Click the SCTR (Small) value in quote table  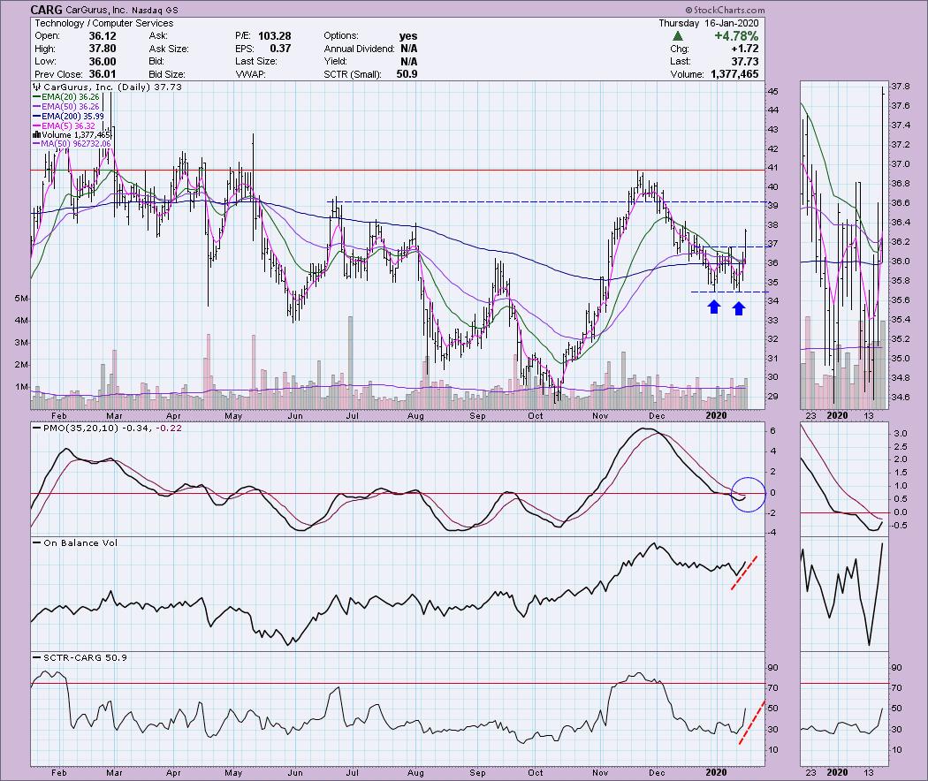pos(407,74)
